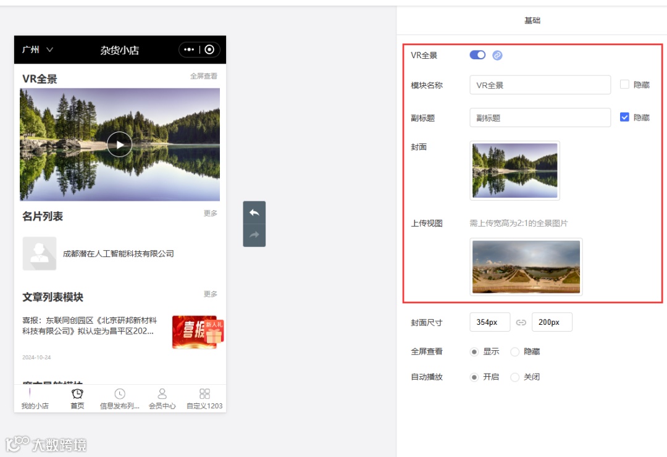
Task: Click the uploaded panorama image thumbnail
Action: pyautogui.click(x=526, y=267)
